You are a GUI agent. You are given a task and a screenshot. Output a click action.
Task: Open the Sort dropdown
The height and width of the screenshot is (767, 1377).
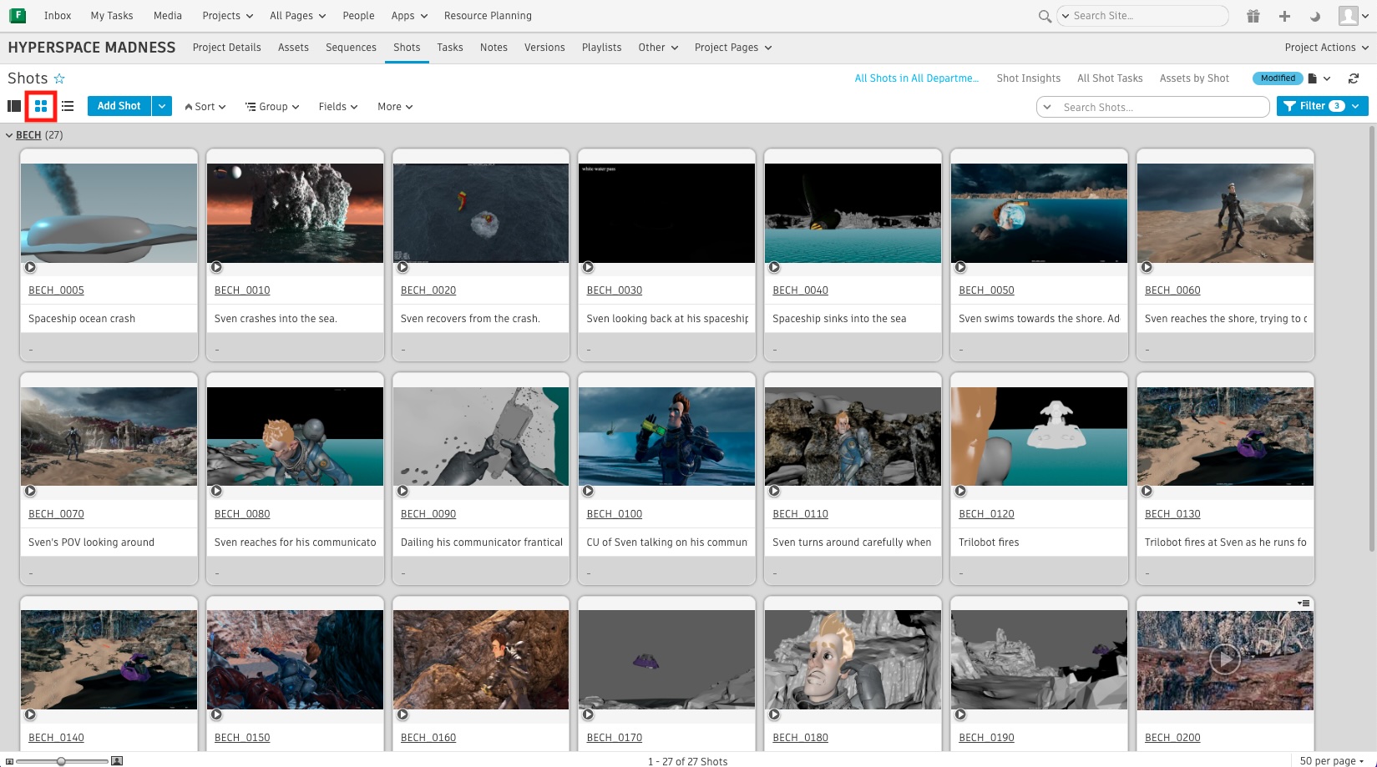[x=205, y=107]
